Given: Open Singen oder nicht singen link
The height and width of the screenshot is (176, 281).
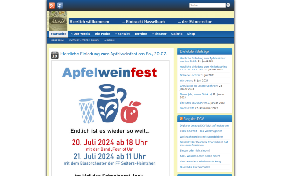Looking at the screenshot, I should point(195,151).
